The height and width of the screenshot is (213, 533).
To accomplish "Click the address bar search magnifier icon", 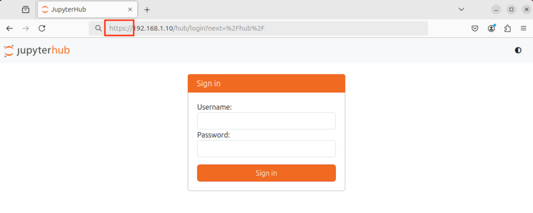I will 98,29.
